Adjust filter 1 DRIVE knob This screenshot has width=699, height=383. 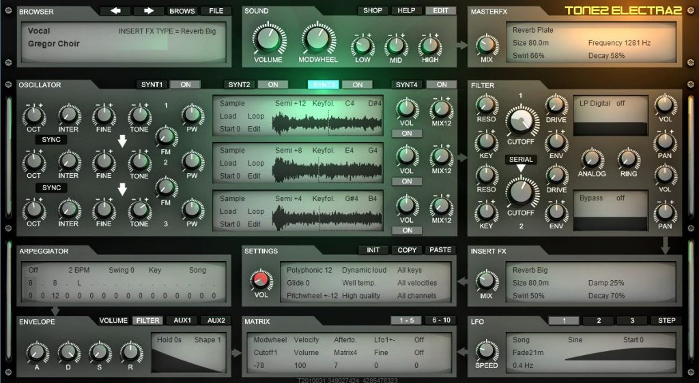tap(556, 105)
